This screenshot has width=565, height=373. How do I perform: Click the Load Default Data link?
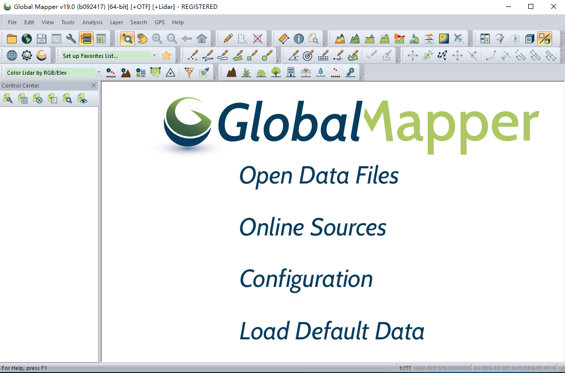[332, 331]
